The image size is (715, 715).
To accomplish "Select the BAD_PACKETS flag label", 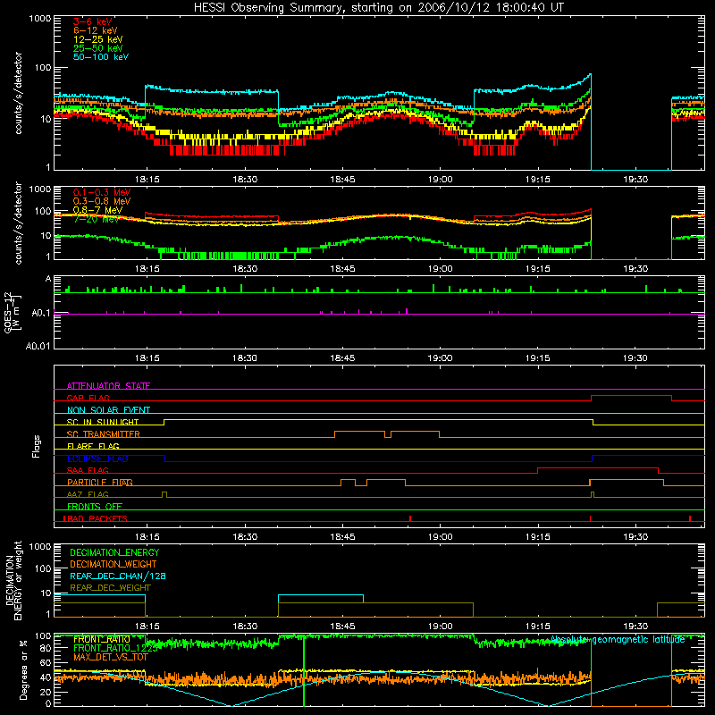I will click(x=96, y=518).
